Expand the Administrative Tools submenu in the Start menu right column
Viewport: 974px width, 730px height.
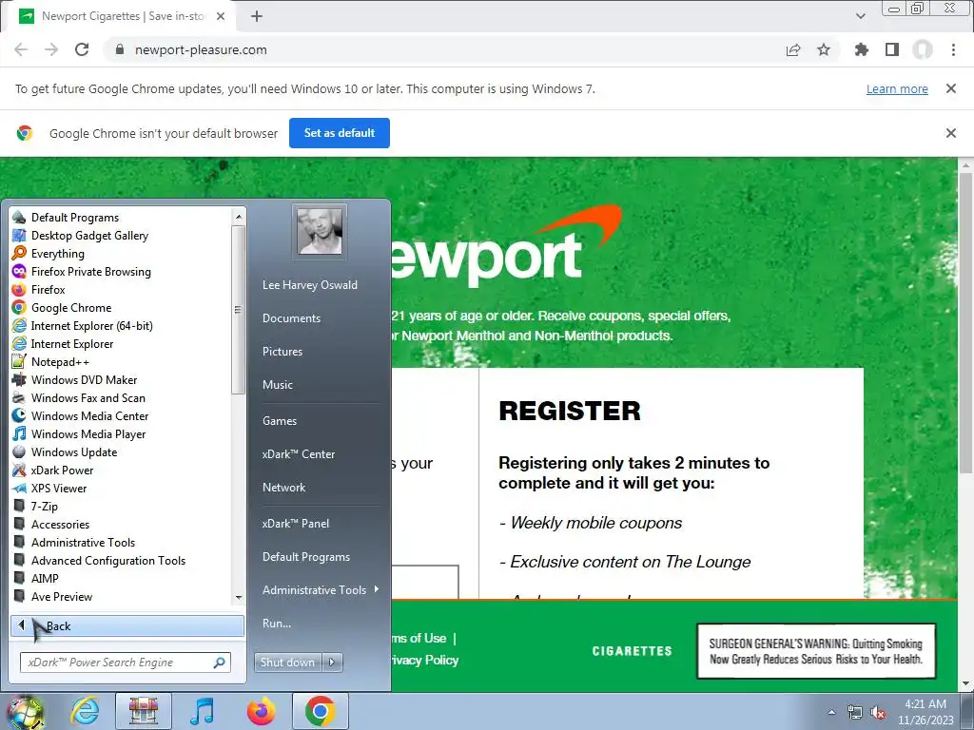pyautogui.click(x=321, y=590)
